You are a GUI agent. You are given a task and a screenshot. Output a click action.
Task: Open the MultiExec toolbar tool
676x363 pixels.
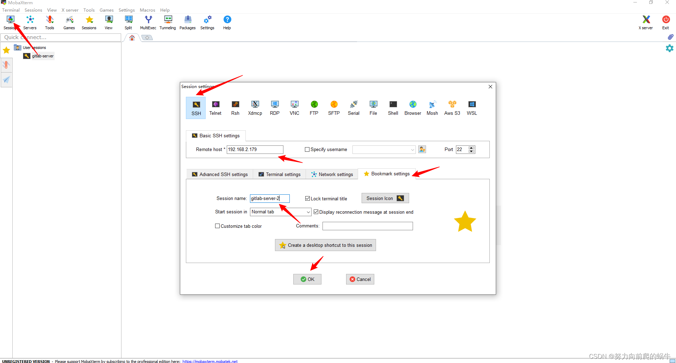coord(148,23)
